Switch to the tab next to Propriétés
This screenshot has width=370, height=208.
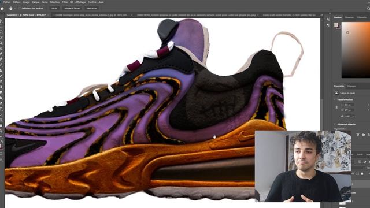pos(351,86)
